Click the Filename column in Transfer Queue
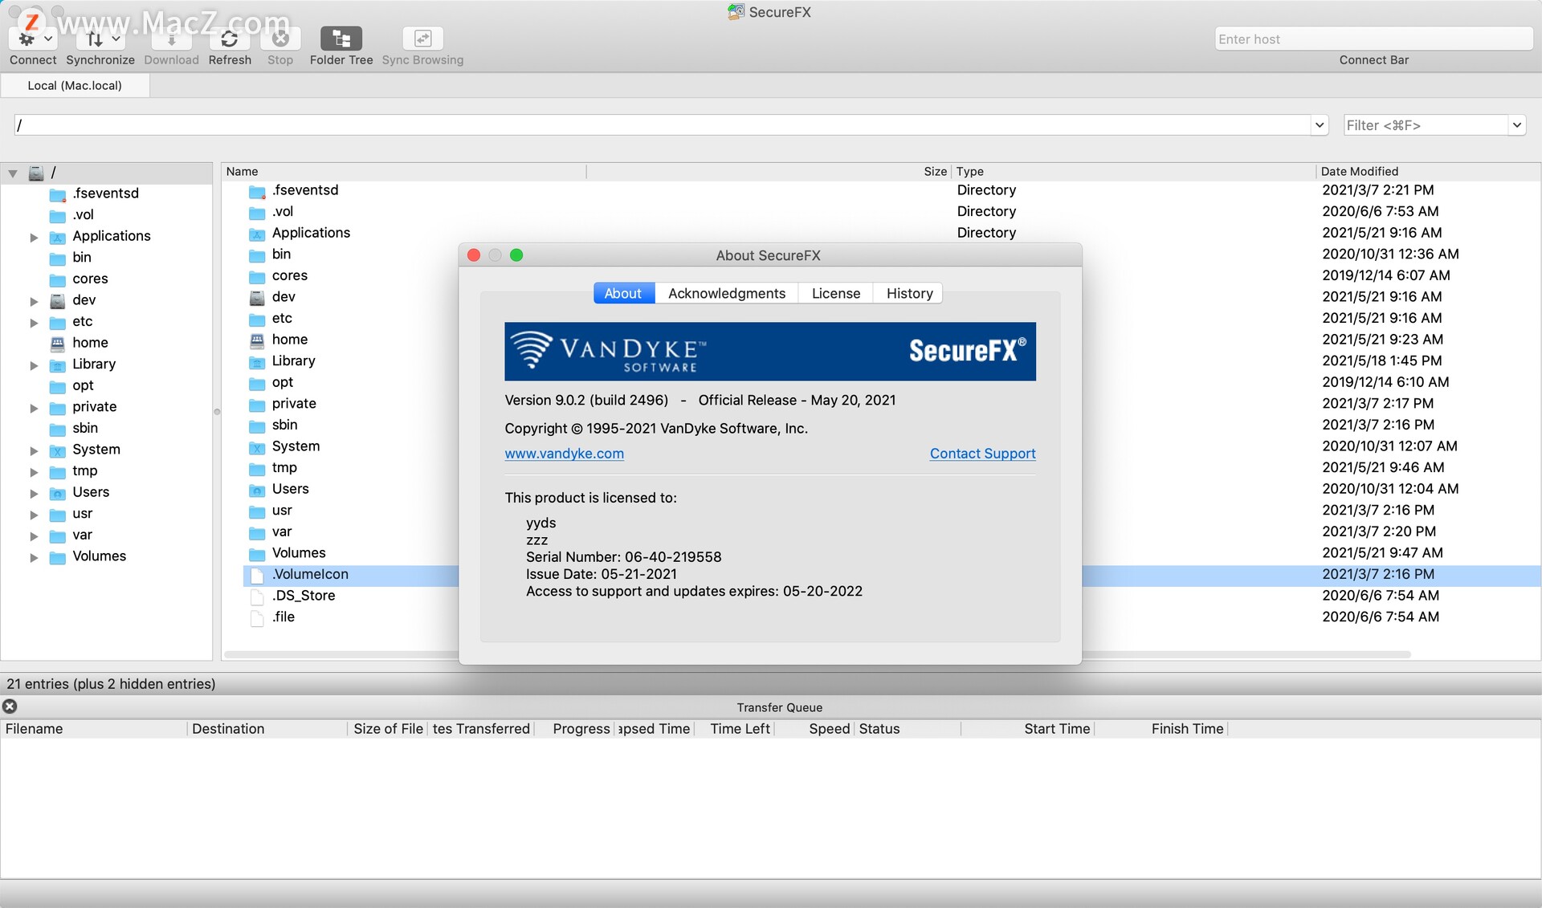Viewport: 1542px width, 908px height. coord(94,729)
